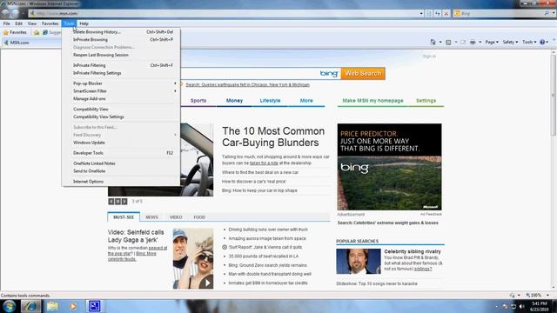
Task: Click the Help question mark icon
Action: click(x=542, y=42)
